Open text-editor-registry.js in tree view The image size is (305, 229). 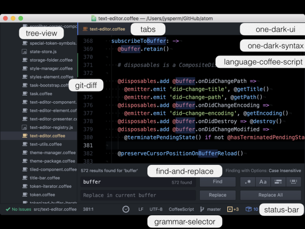click(x=51, y=127)
